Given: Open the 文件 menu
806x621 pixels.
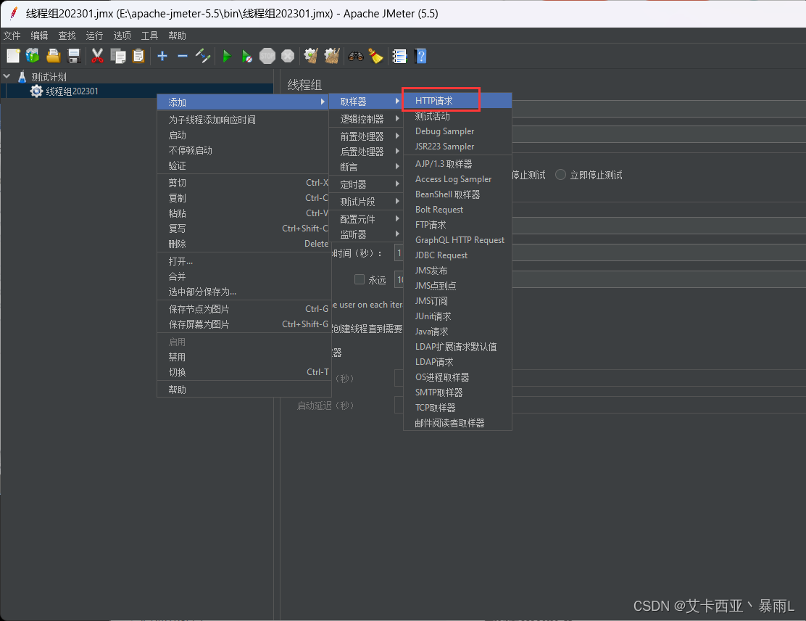Looking at the screenshot, I should click(12, 36).
